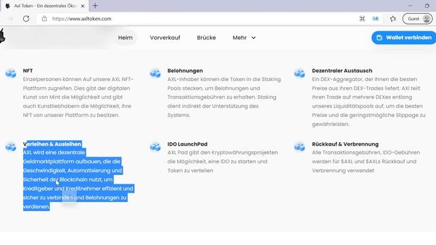Viewport: 436px width, 245px height.
Task: Click the refresh page icon
Action: [x=26, y=18]
